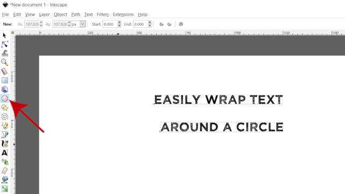Select the Measure ruler tool
Viewport: 345px width, 194px height.
pyautogui.click(x=4, y=71)
